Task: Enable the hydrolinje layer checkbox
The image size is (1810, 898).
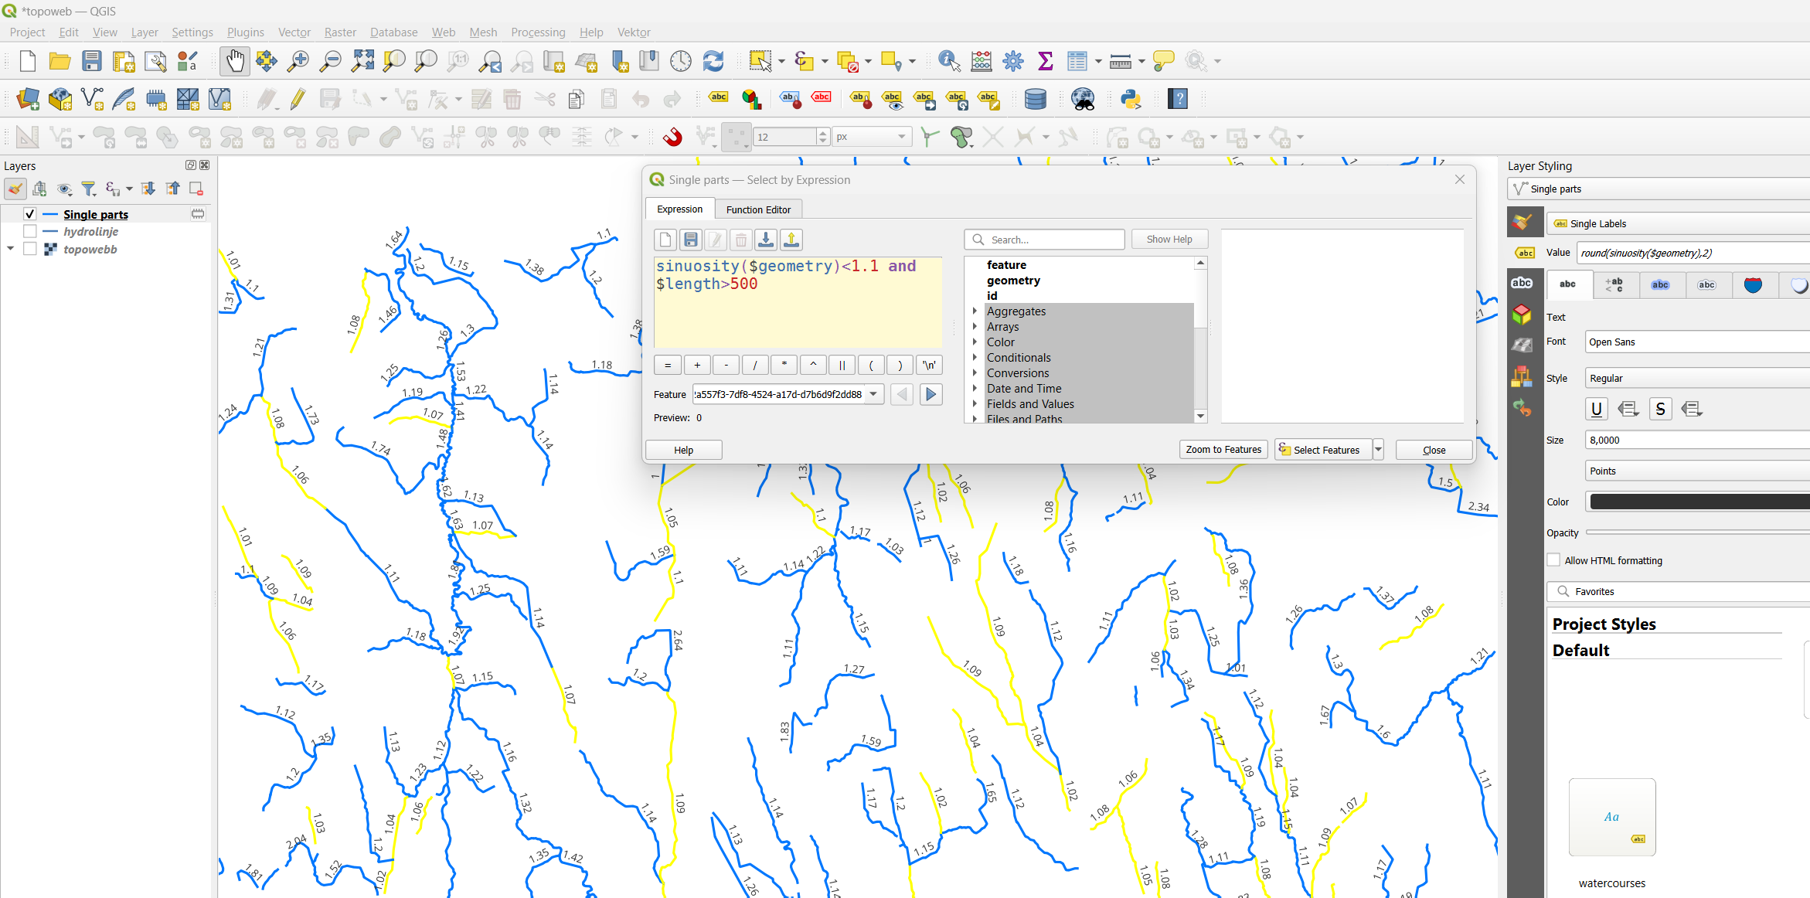Action: (x=30, y=231)
